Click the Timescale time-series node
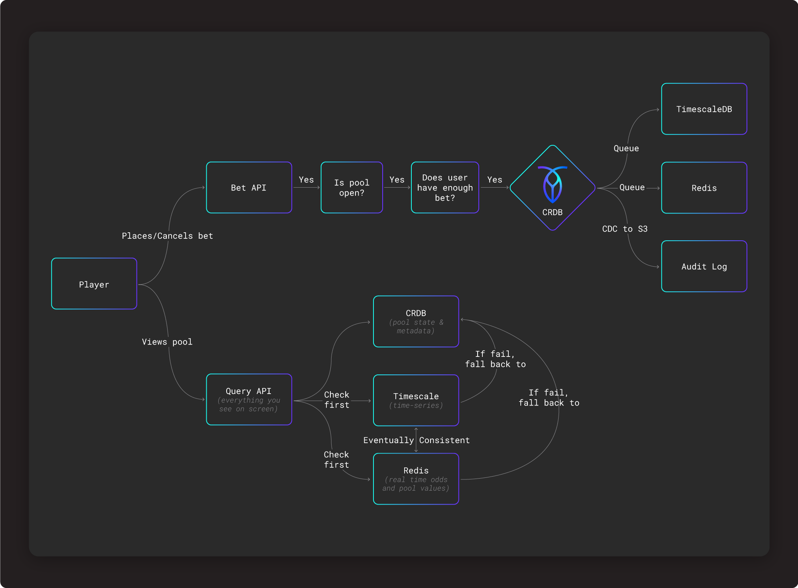Viewport: 798px width, 588px height. coord(416,400)
